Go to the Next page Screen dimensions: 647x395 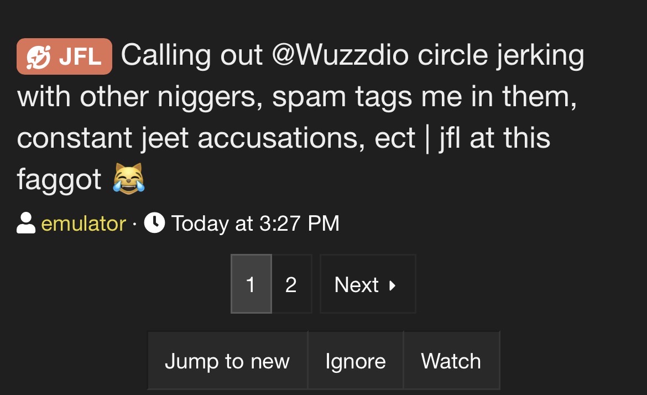368,284
